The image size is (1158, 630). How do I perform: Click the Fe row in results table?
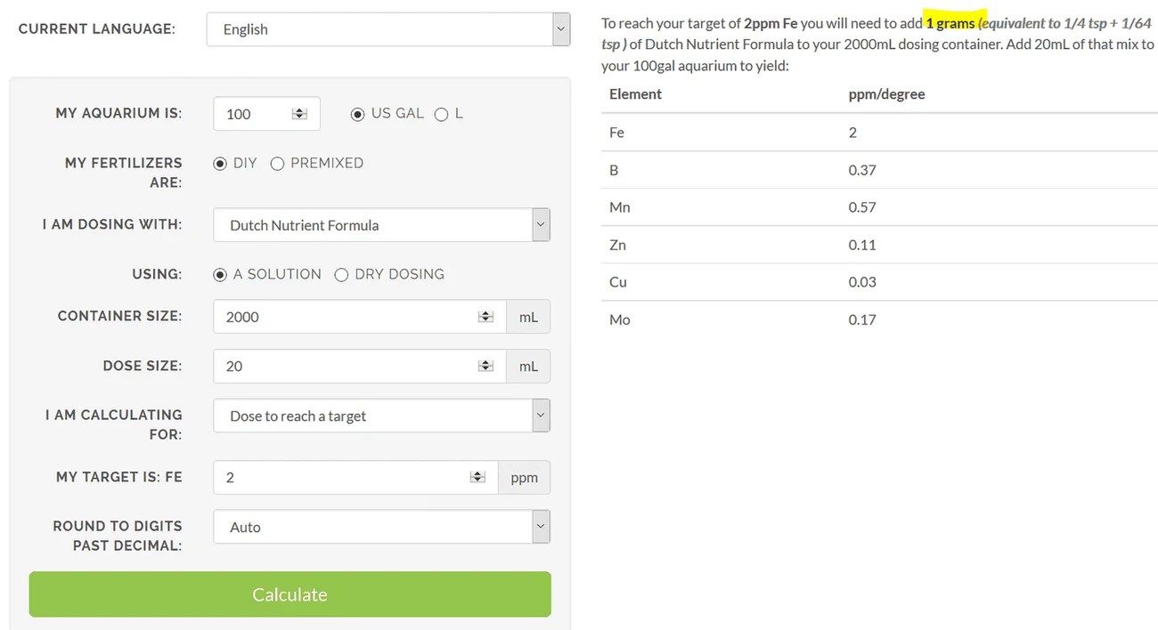(x=879, y=133)
